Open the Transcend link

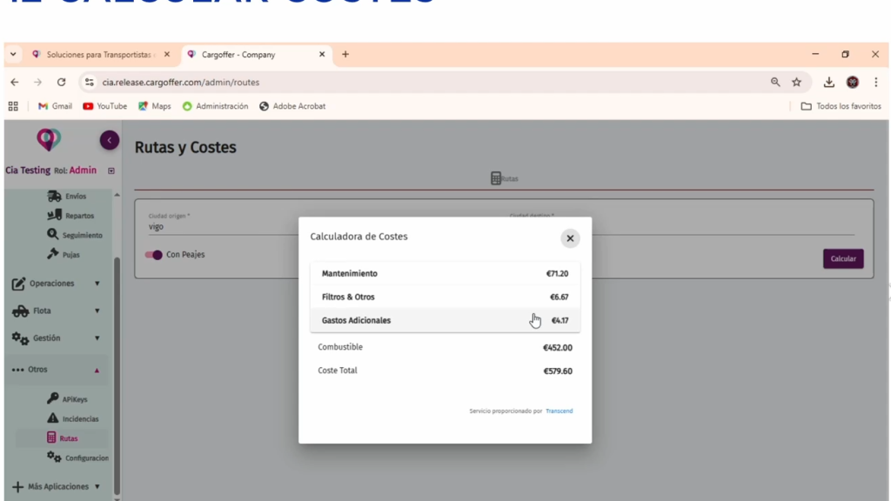pos(559,411)
